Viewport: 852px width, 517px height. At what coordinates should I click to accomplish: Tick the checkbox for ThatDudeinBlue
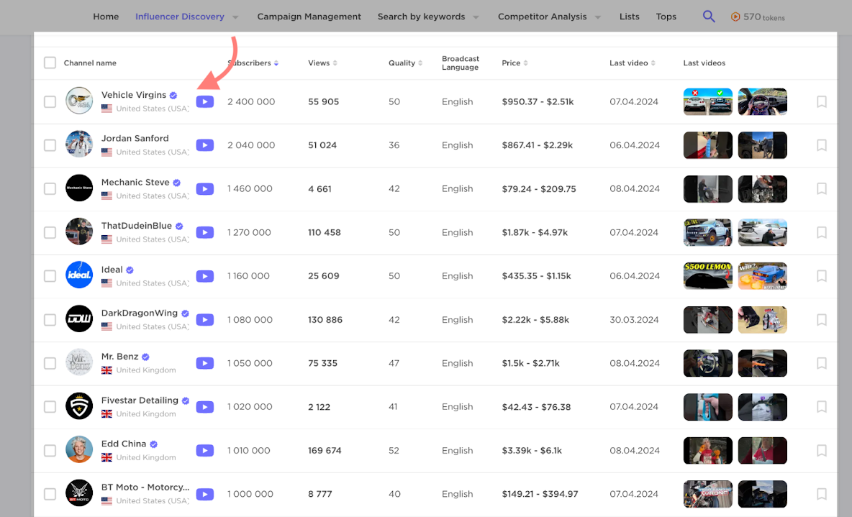coord(50,232)
